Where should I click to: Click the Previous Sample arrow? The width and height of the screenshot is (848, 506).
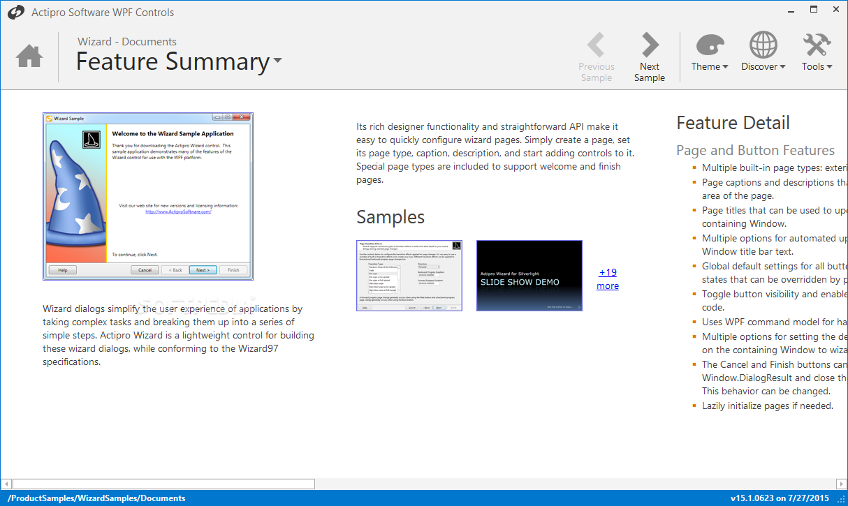596,45
